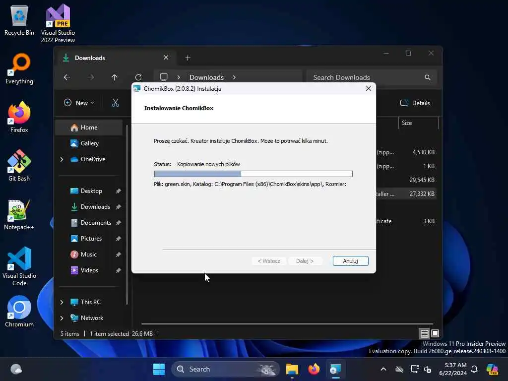Launch Chromium from the desktop
508x381 pixels.
coord(19,312)
